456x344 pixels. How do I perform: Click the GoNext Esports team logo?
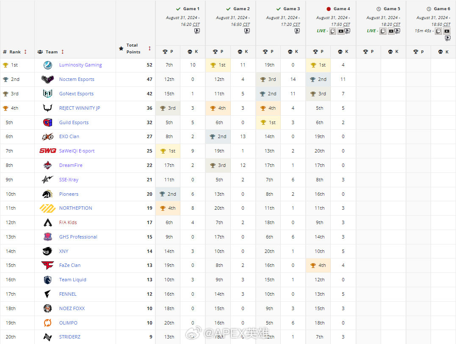(48, 94)
